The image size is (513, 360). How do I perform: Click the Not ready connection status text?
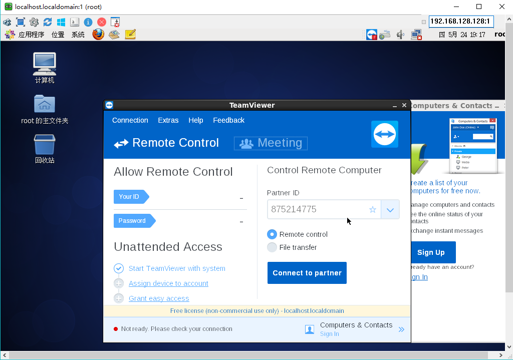(177, 328)
